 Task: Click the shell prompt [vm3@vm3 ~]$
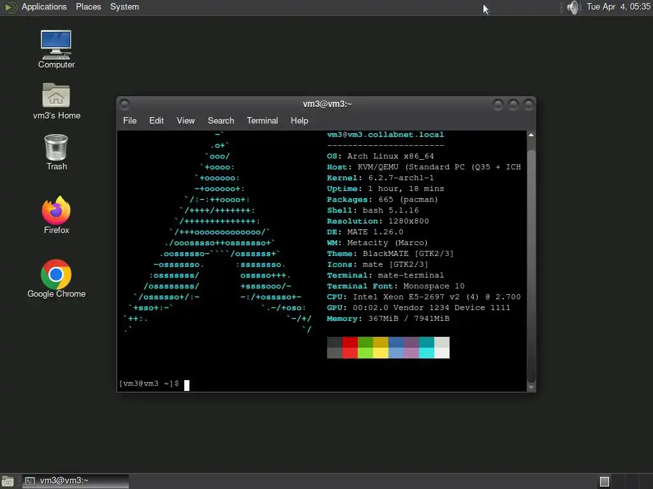tap(149, 383)
